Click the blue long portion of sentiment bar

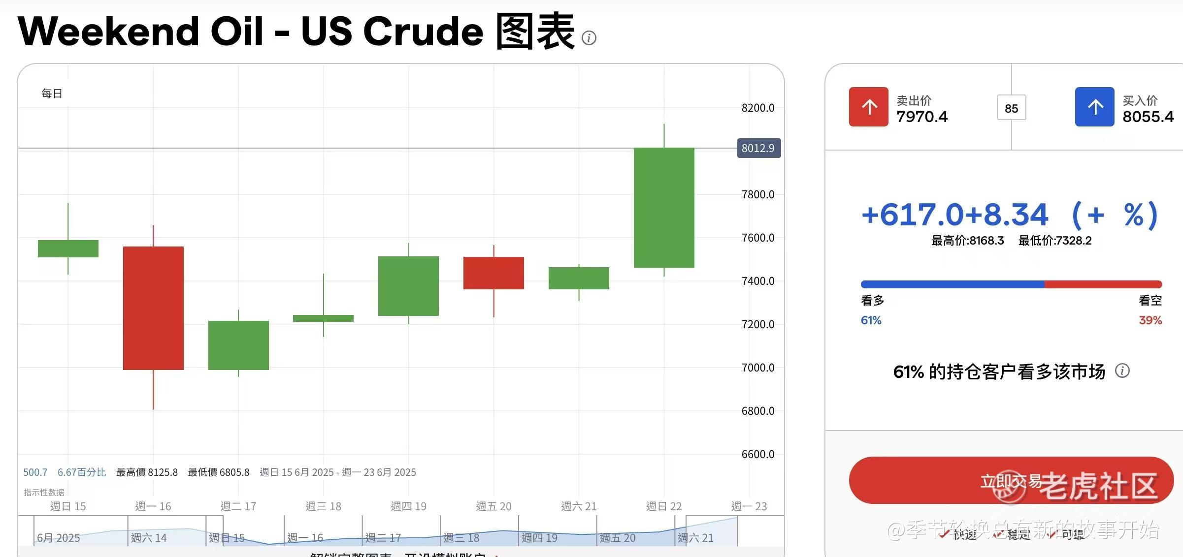point(953,284)
